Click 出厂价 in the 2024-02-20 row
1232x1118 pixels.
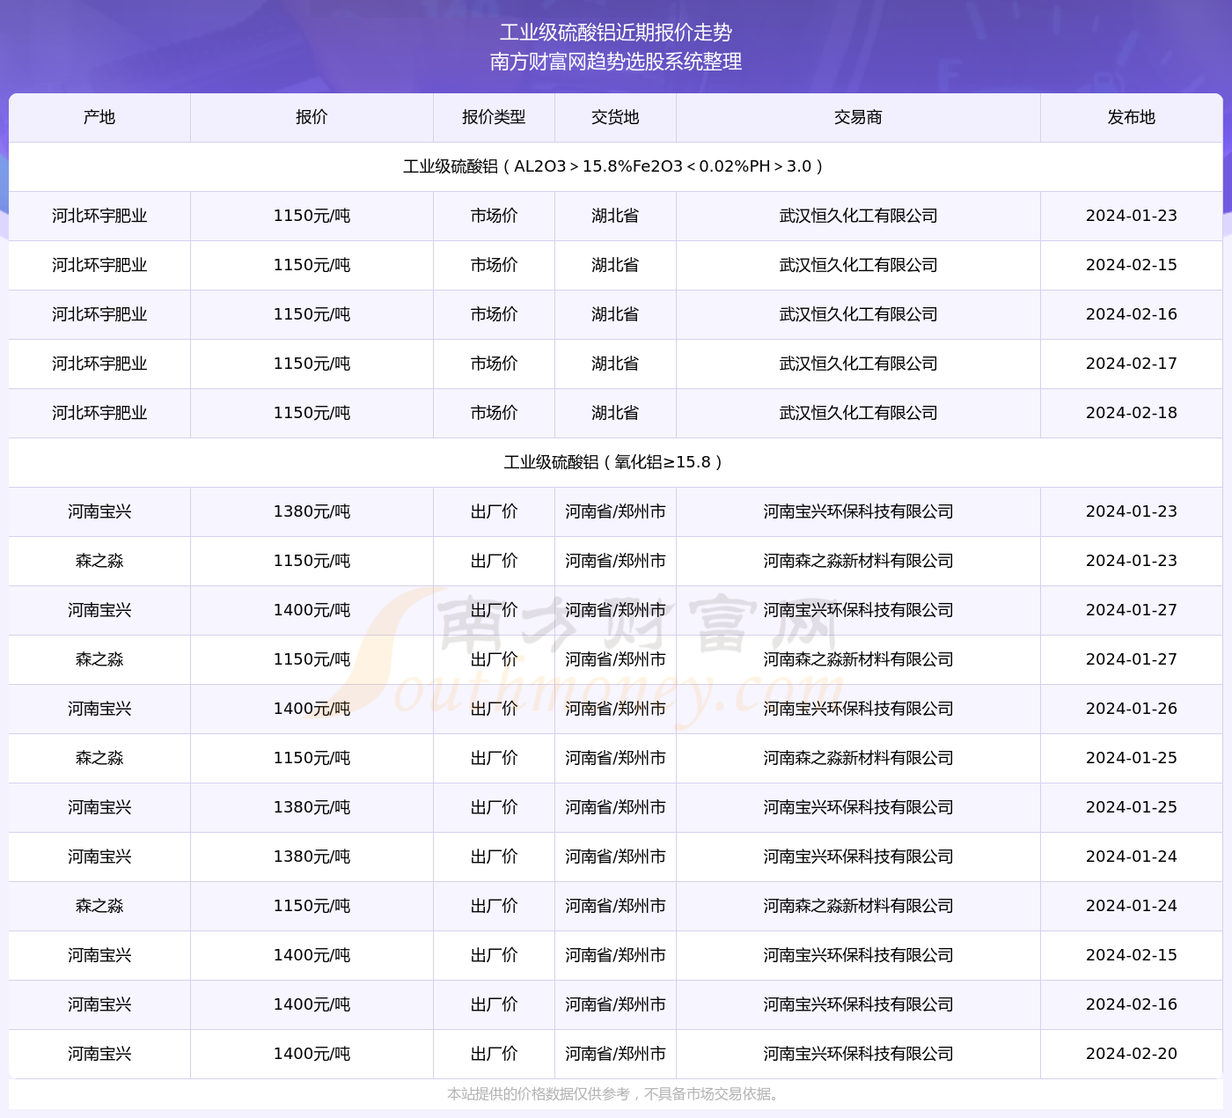[x=494, y=1054]
